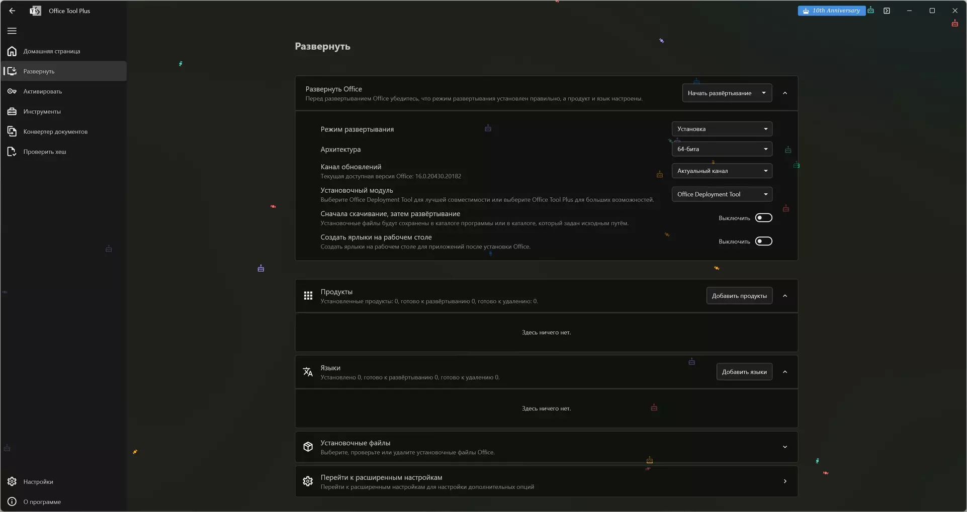This screenshot has width=967, height=512.
Task: Click the 10th Anniversary badge
Action: coord(831,11)
